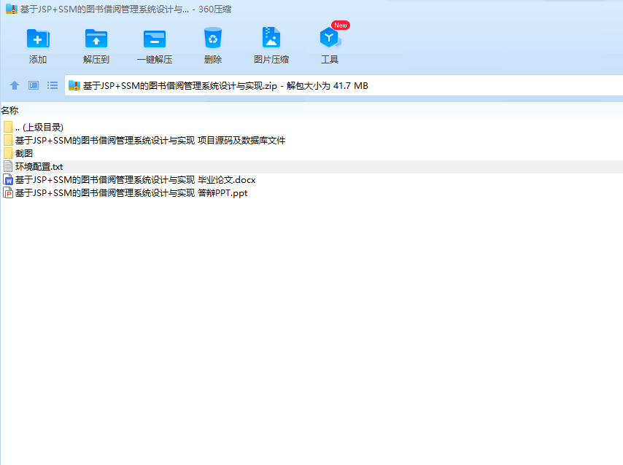The height and width of the screenshot is (465, 623).
Task: Select the folder name '项目源码及数据库文件'
Action: 150,140
